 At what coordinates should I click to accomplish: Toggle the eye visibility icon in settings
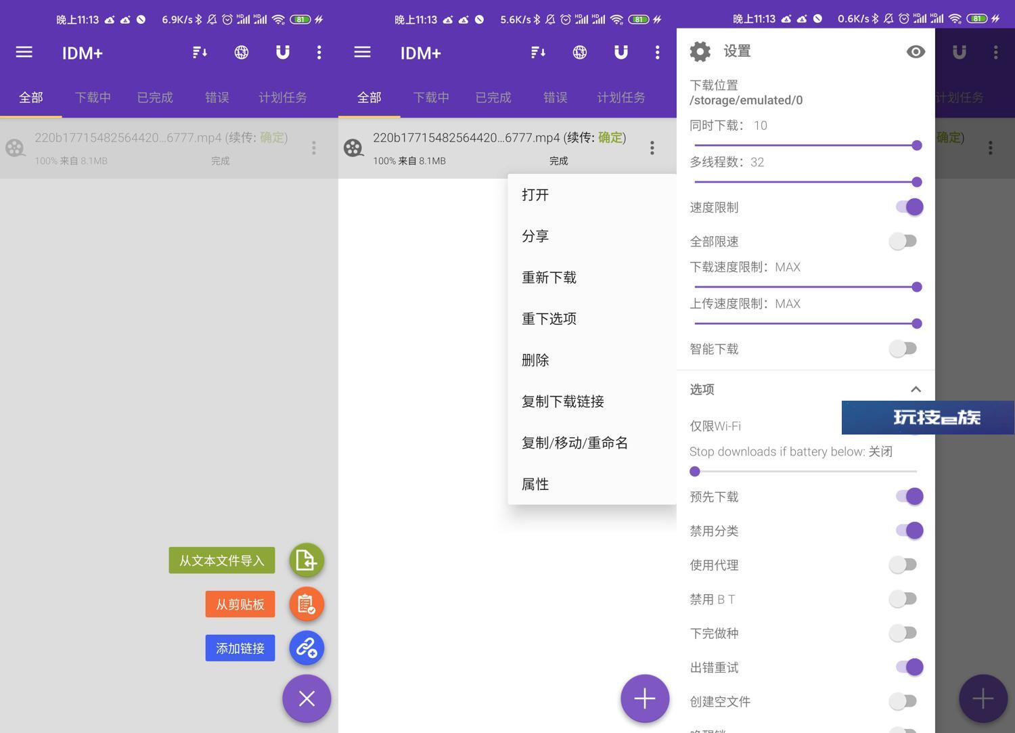tap(916, 51)
